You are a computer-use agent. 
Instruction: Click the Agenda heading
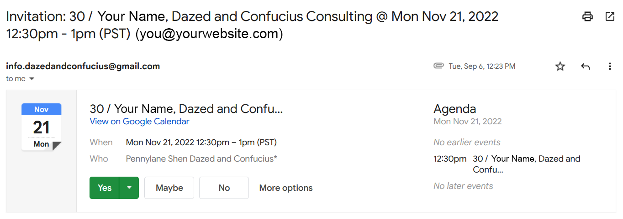click(x=454, y=109)
